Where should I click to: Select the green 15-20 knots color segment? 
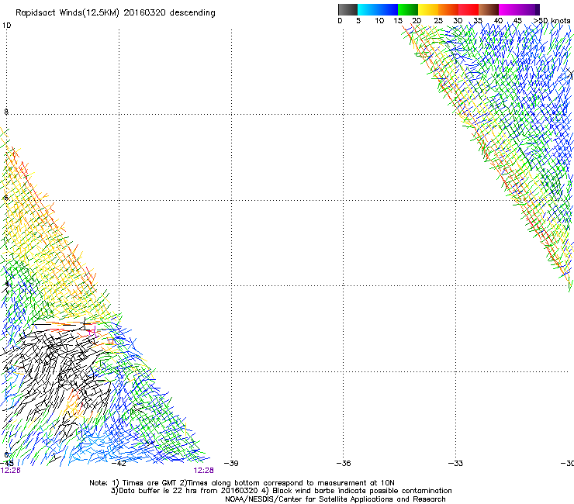pyautogui.click(x=408, y=9)
